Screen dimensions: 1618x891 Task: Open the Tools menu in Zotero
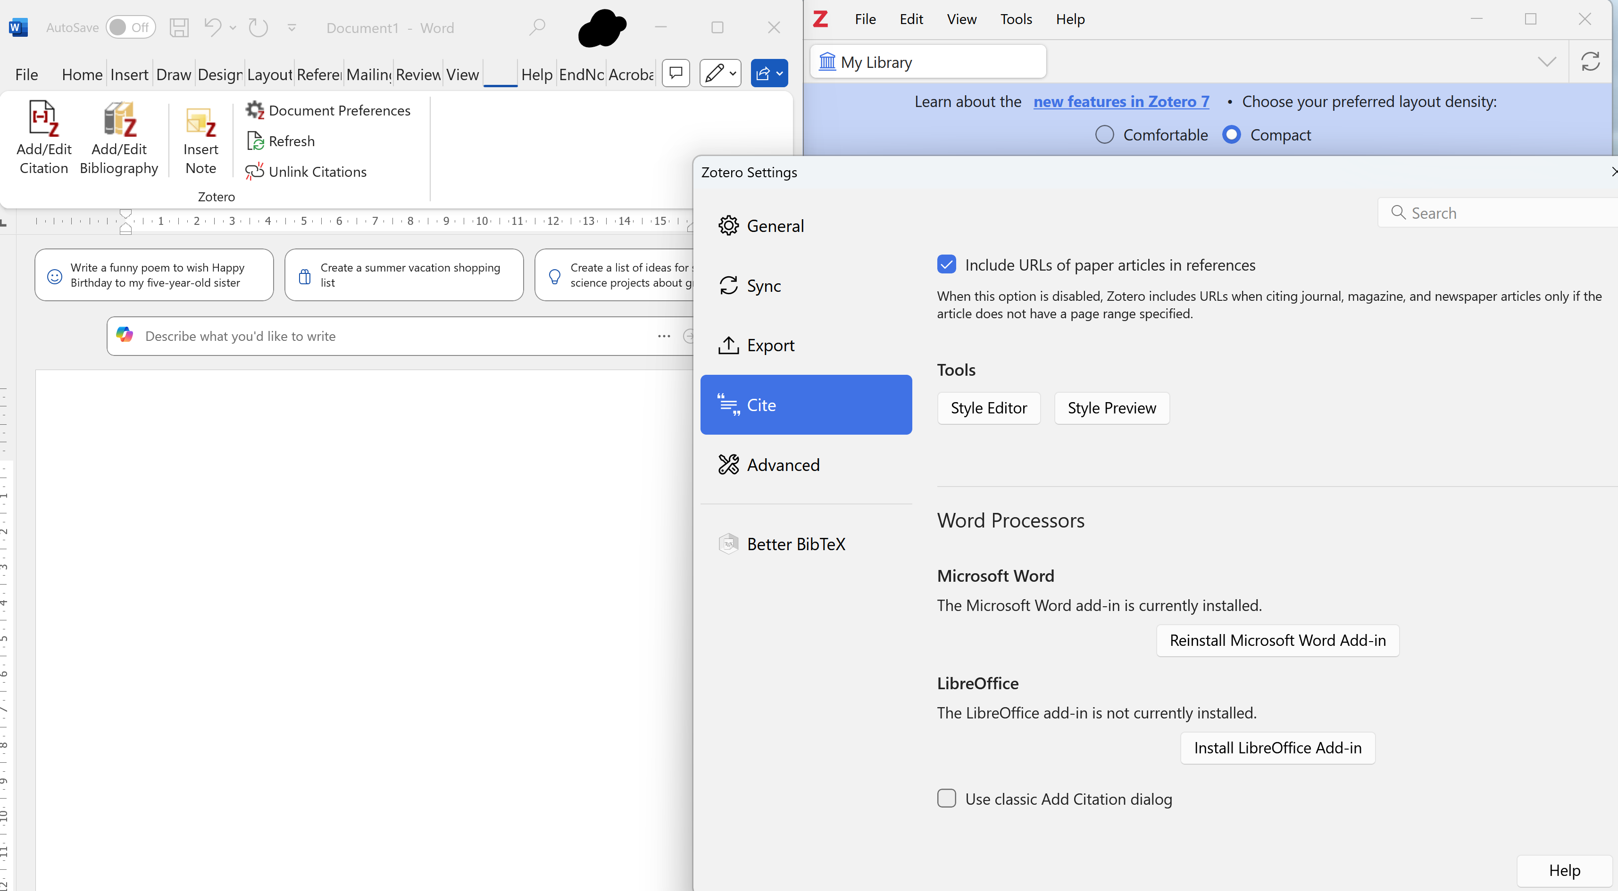1016,19
